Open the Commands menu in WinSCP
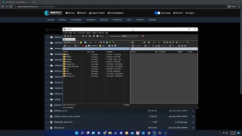The image size is (242, 136). pos(81,33)
